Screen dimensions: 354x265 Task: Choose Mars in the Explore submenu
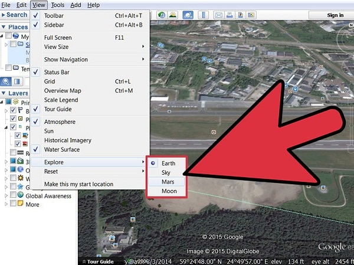point(167,182)
